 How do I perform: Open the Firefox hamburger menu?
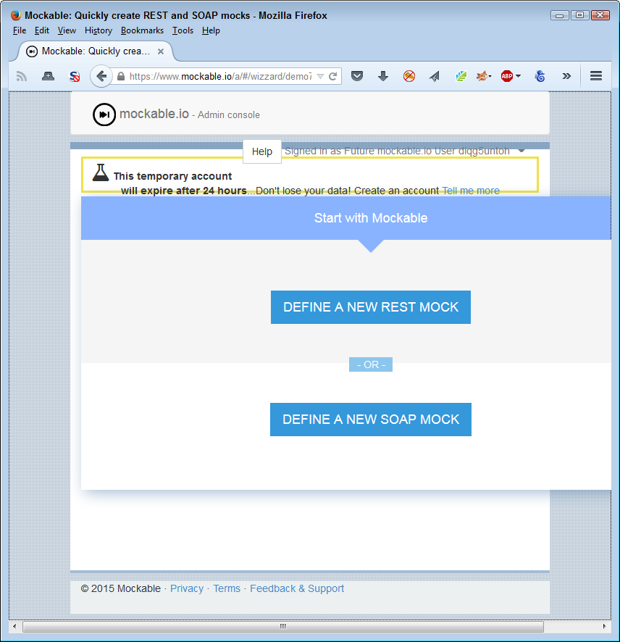595,76
